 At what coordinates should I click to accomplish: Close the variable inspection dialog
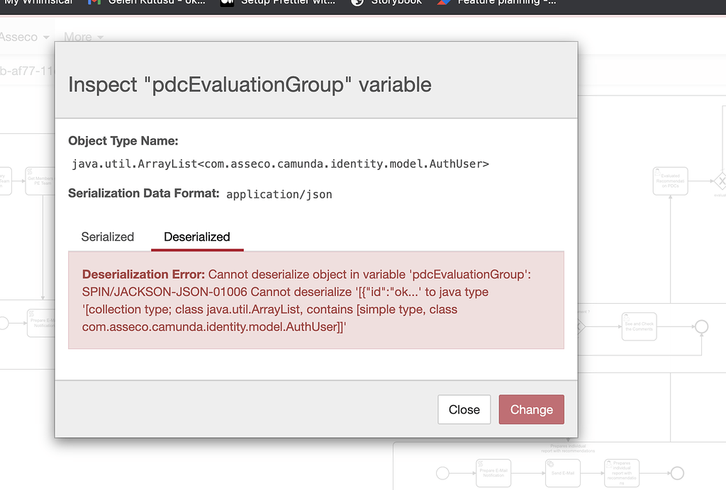point(464,409)
